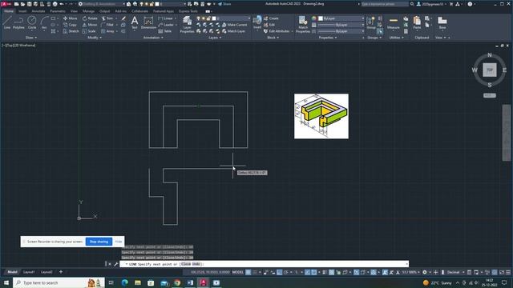Image resolution: width=513 pixels, height=288 pixels.
Task: Toggle MODEL space button
Action: [x=238, y=272]
